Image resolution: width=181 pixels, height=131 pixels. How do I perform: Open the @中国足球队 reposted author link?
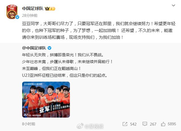pyautogui.click(x=34, y=48)
